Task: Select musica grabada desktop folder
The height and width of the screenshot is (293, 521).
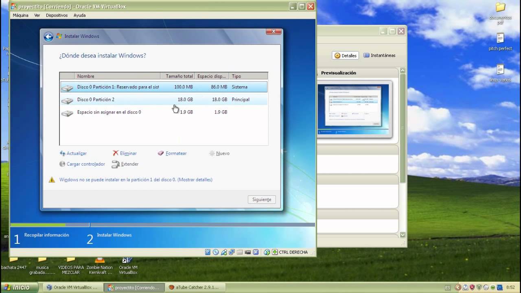Action: [42, 265]
